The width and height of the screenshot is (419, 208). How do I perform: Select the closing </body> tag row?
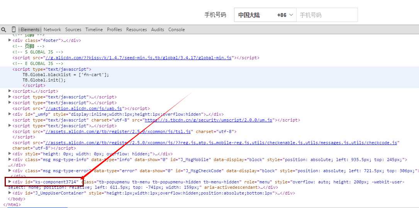click(17, 199)
